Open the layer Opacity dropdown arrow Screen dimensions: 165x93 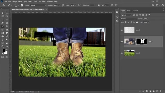pyautogui.click(x=148, y=19)
